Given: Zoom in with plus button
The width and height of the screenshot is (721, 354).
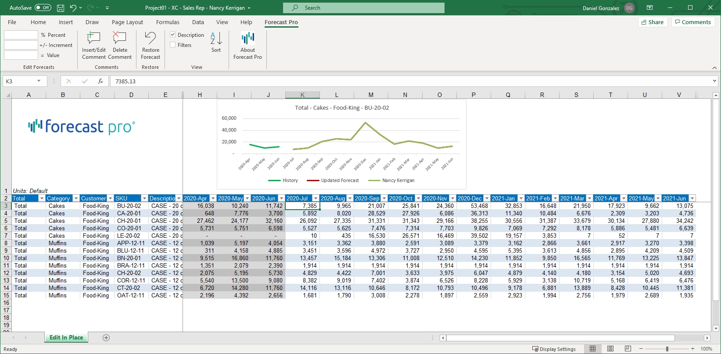Looking at the screenshot, I should pyautogui.click(x=693, y=349).
